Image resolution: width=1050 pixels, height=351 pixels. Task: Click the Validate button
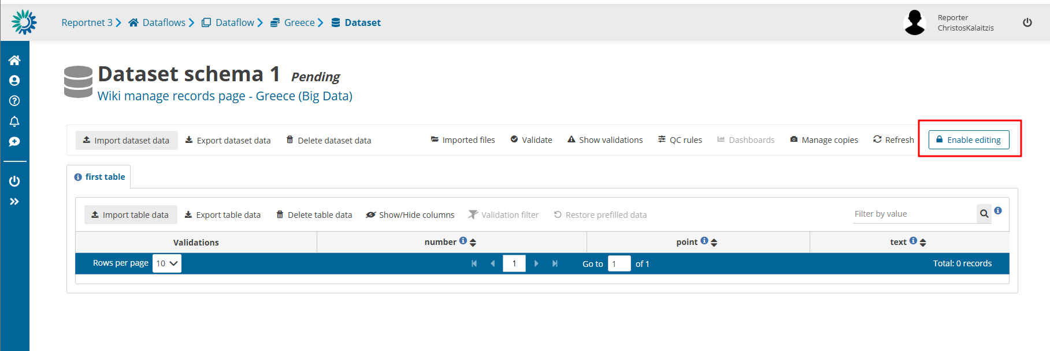(531, 140)
